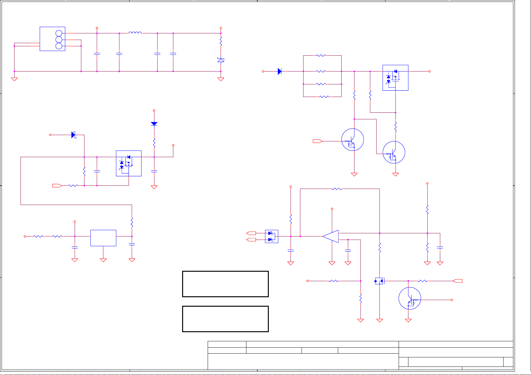Select the leftmost capacitor in the top filter circuit
This screenshot has width=531, height=375.
click(x=97, y=54)
